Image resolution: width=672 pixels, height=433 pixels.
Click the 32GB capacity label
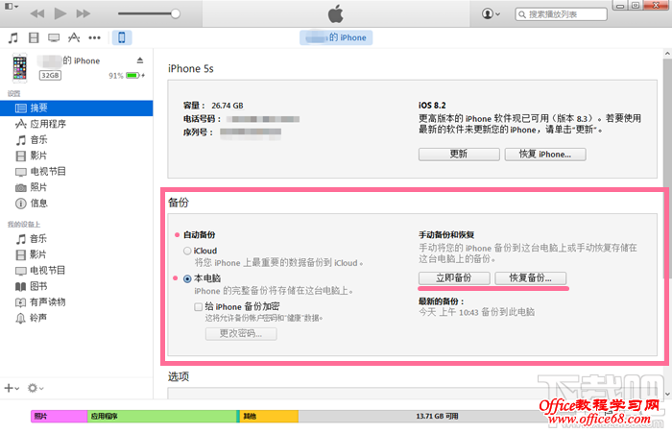pyautogui.click(x=50, y=76)
